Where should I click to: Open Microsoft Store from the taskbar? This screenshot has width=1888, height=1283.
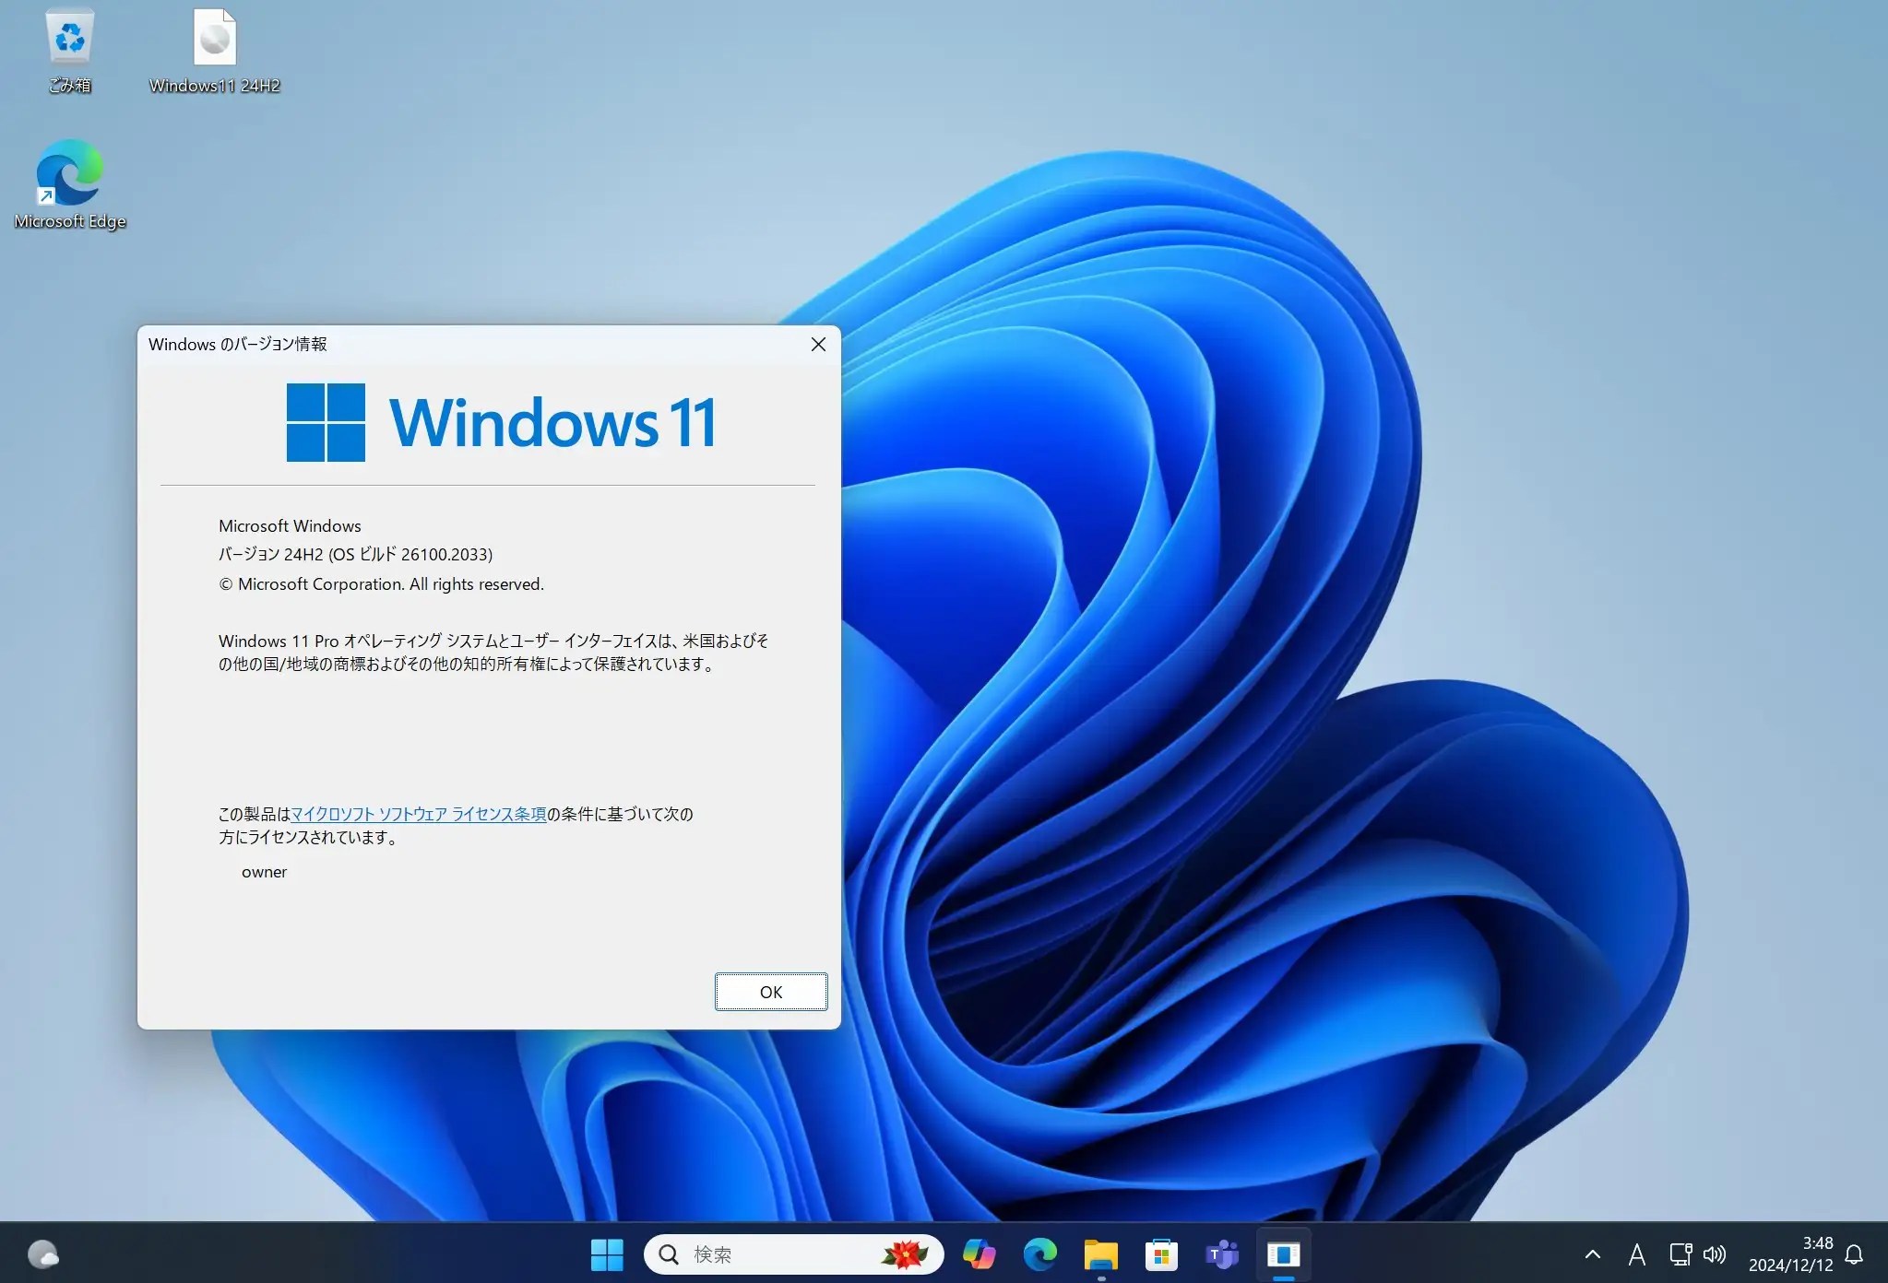coord(1161,1254)
